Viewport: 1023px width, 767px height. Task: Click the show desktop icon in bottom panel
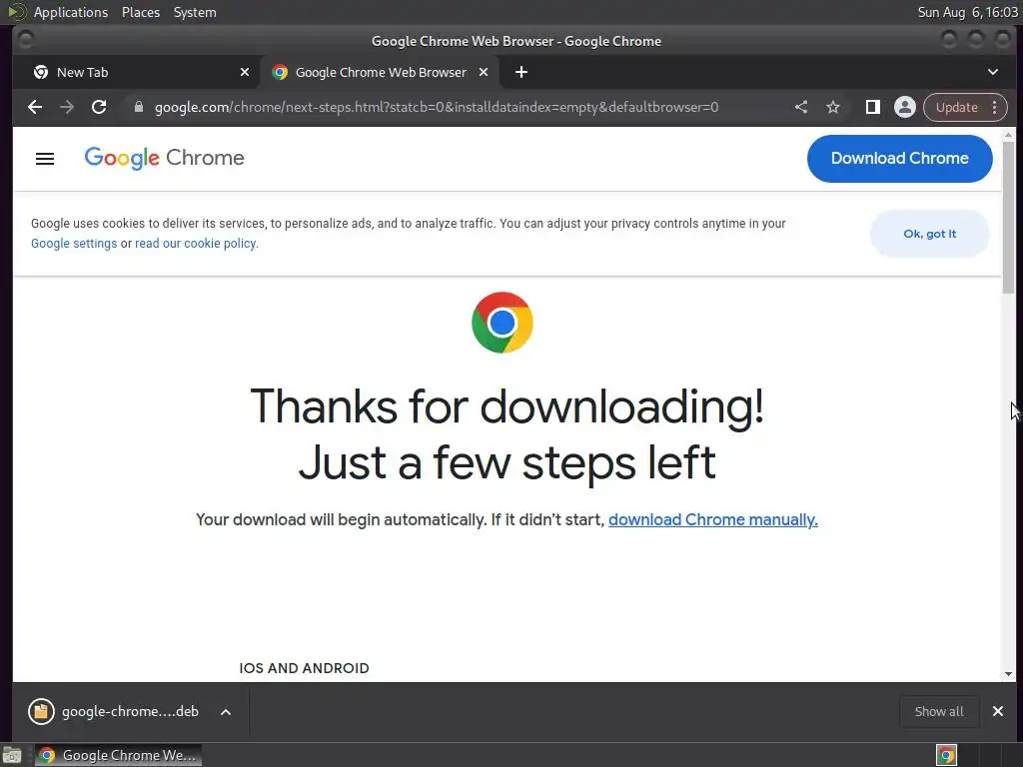(x=12, y=755)
